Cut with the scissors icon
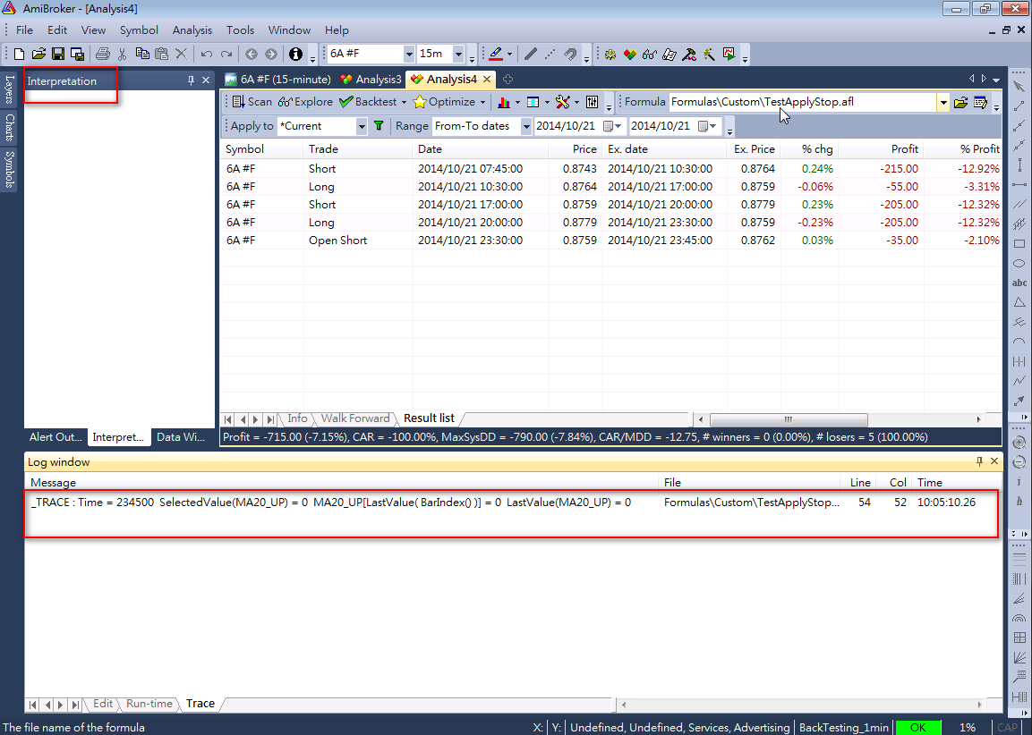The width and height of the screenshot is (1032, 735). tap(123, 54)
